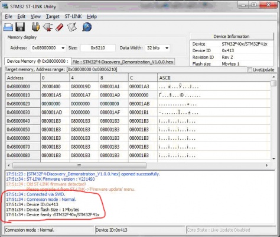This screenshot has height=237, width=280.
Task: Click the C column header
Action: click(143, 78)
